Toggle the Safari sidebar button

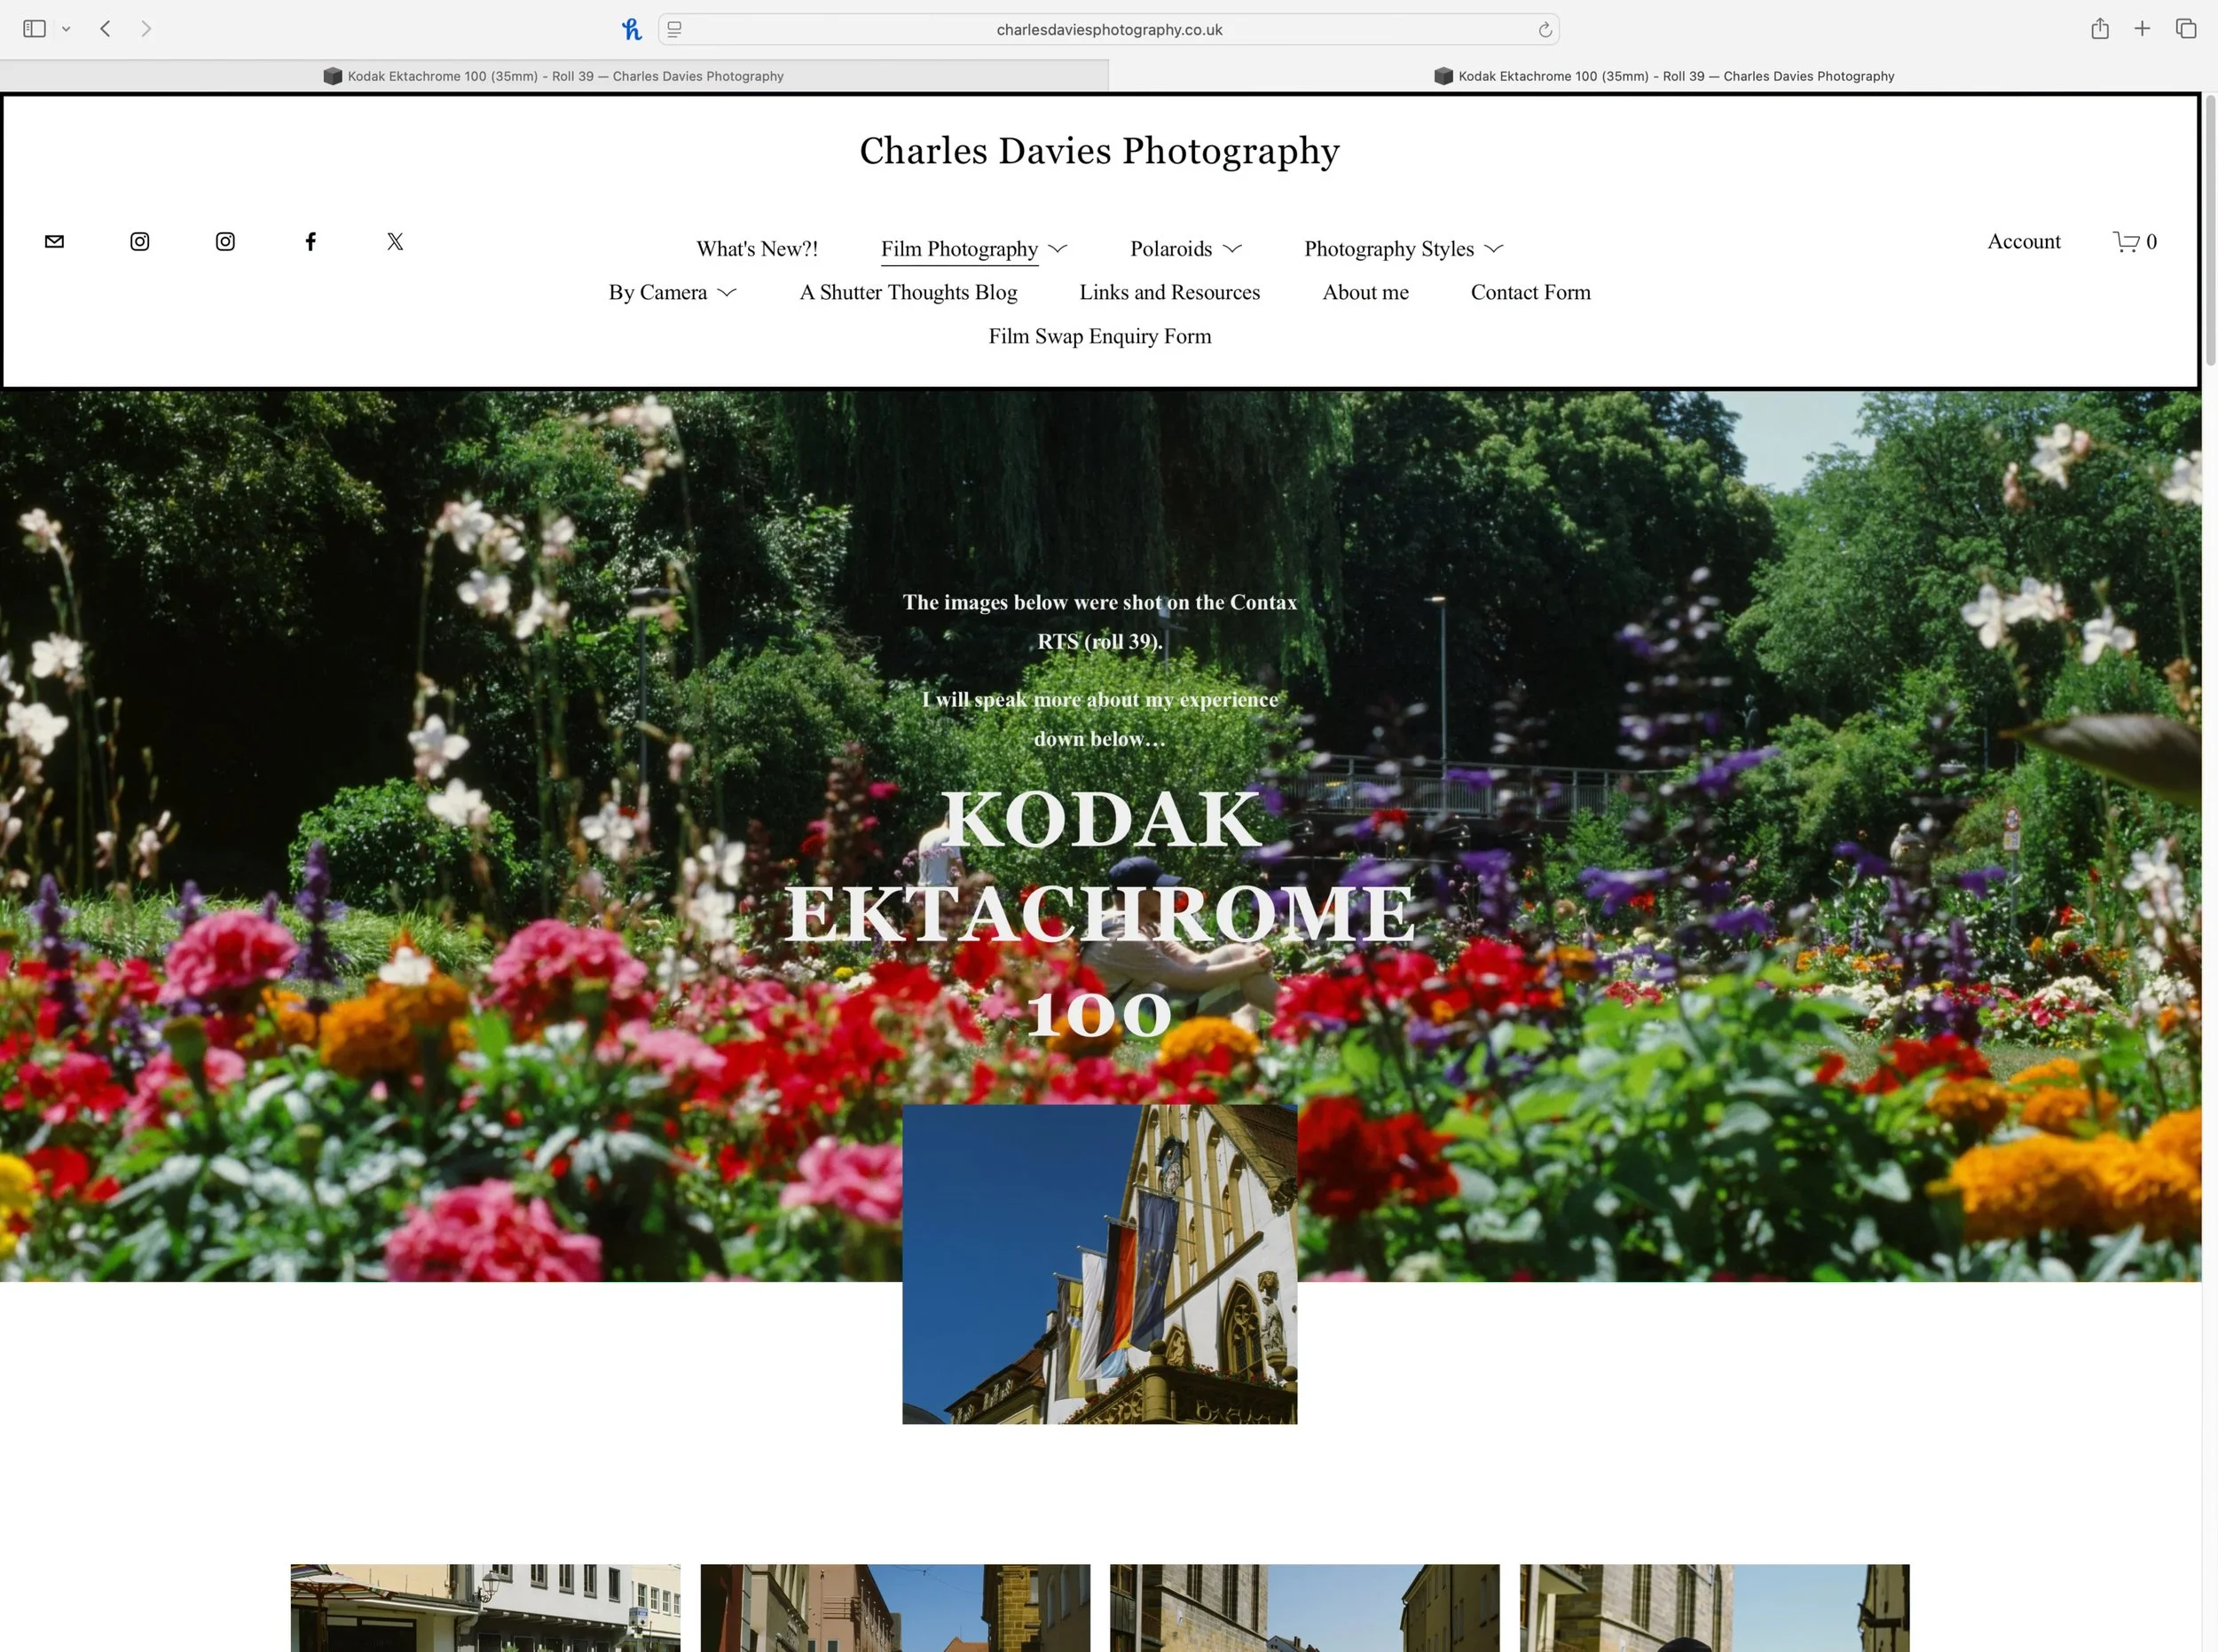(x=35, y=29)
